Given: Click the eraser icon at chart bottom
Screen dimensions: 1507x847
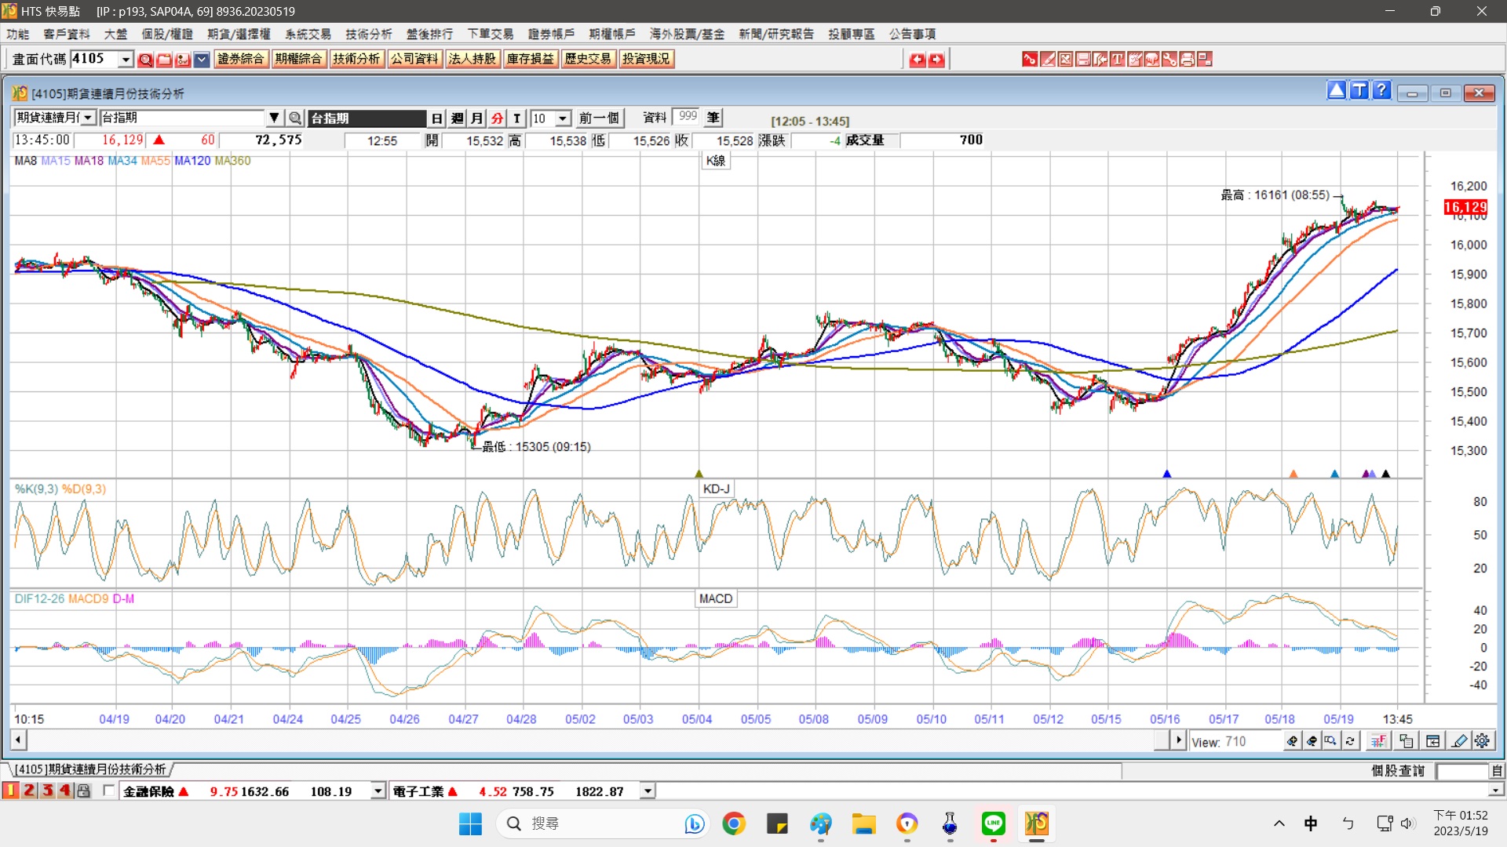Looking at the screenshot, I should (1459, 740).
